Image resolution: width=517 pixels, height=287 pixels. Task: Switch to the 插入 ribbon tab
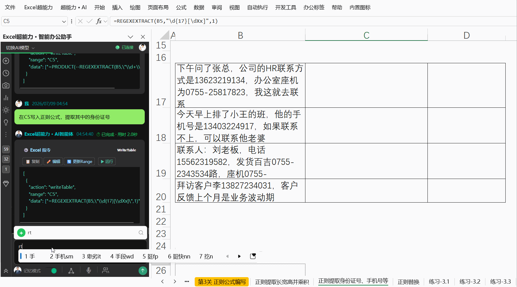pyautogui.click(x=117, y=7)
